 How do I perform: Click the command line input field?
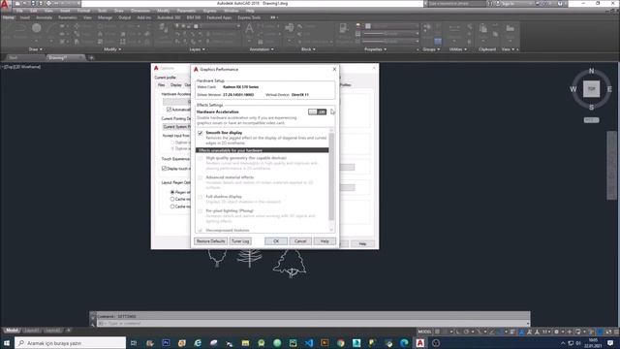[x=312, y=323]
